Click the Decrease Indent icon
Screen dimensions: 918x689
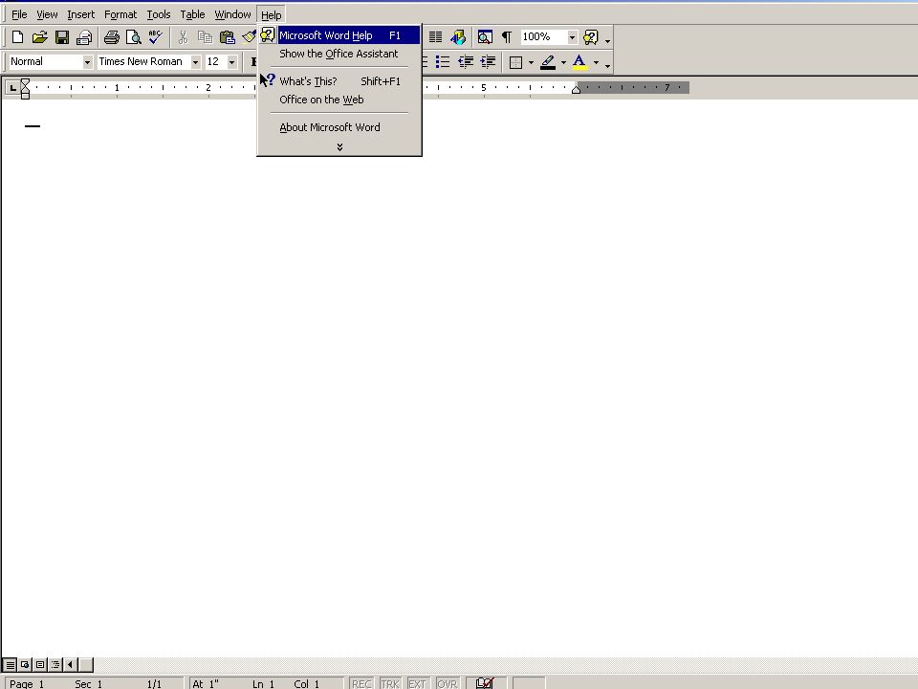466,62
